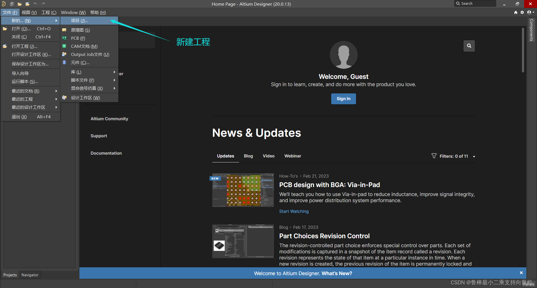
Task: Open the Documentation link
Action: tap(106, 153)
